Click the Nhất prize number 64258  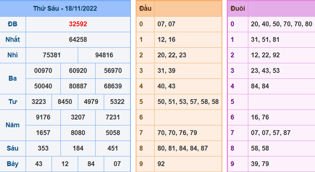pyautogui.click(x=78, y=40)
